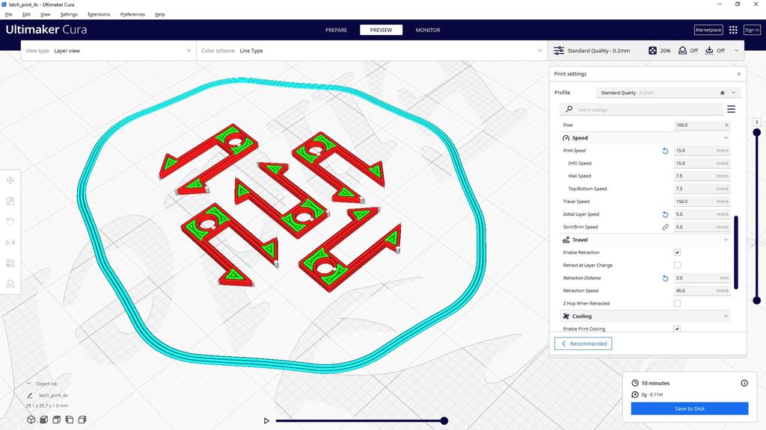Select the Rotate tool
766x430 pixels.
10,222
